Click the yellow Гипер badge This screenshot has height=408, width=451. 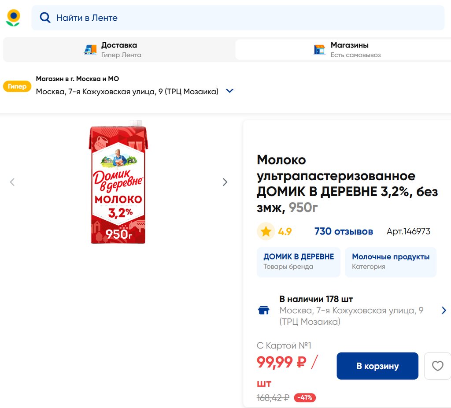pyautogui.click(x=17, y=86)
